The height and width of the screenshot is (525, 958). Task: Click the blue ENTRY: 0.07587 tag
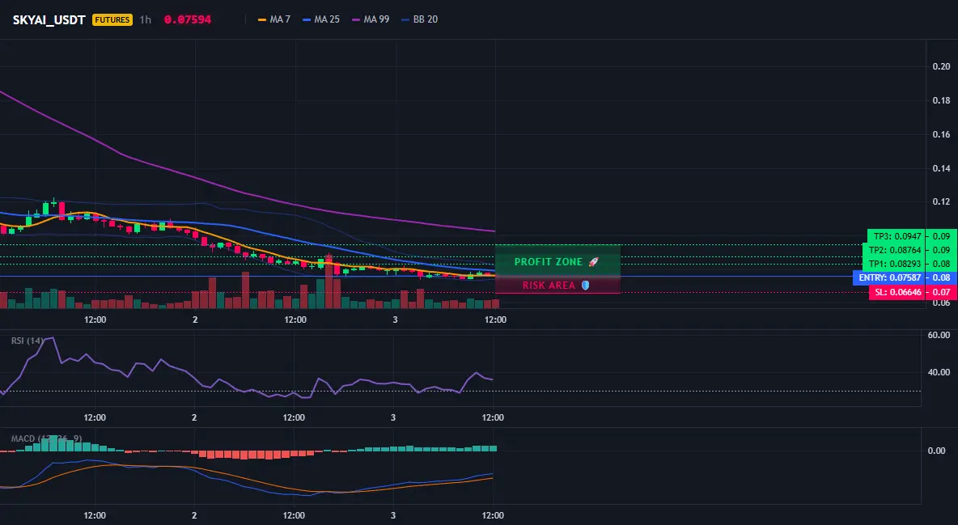tap(889, 278)
